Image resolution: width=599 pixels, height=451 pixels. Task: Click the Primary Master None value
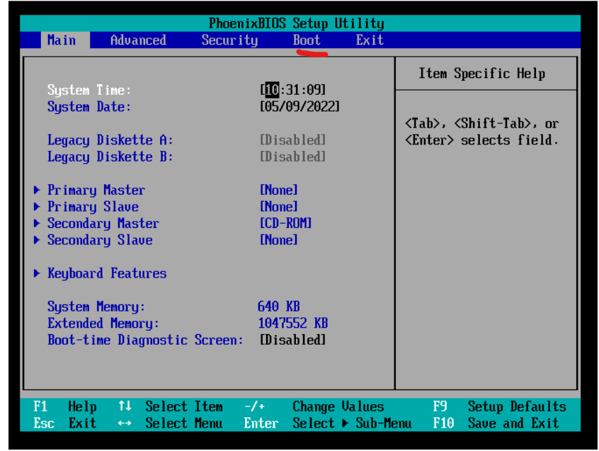click(278, 190)
